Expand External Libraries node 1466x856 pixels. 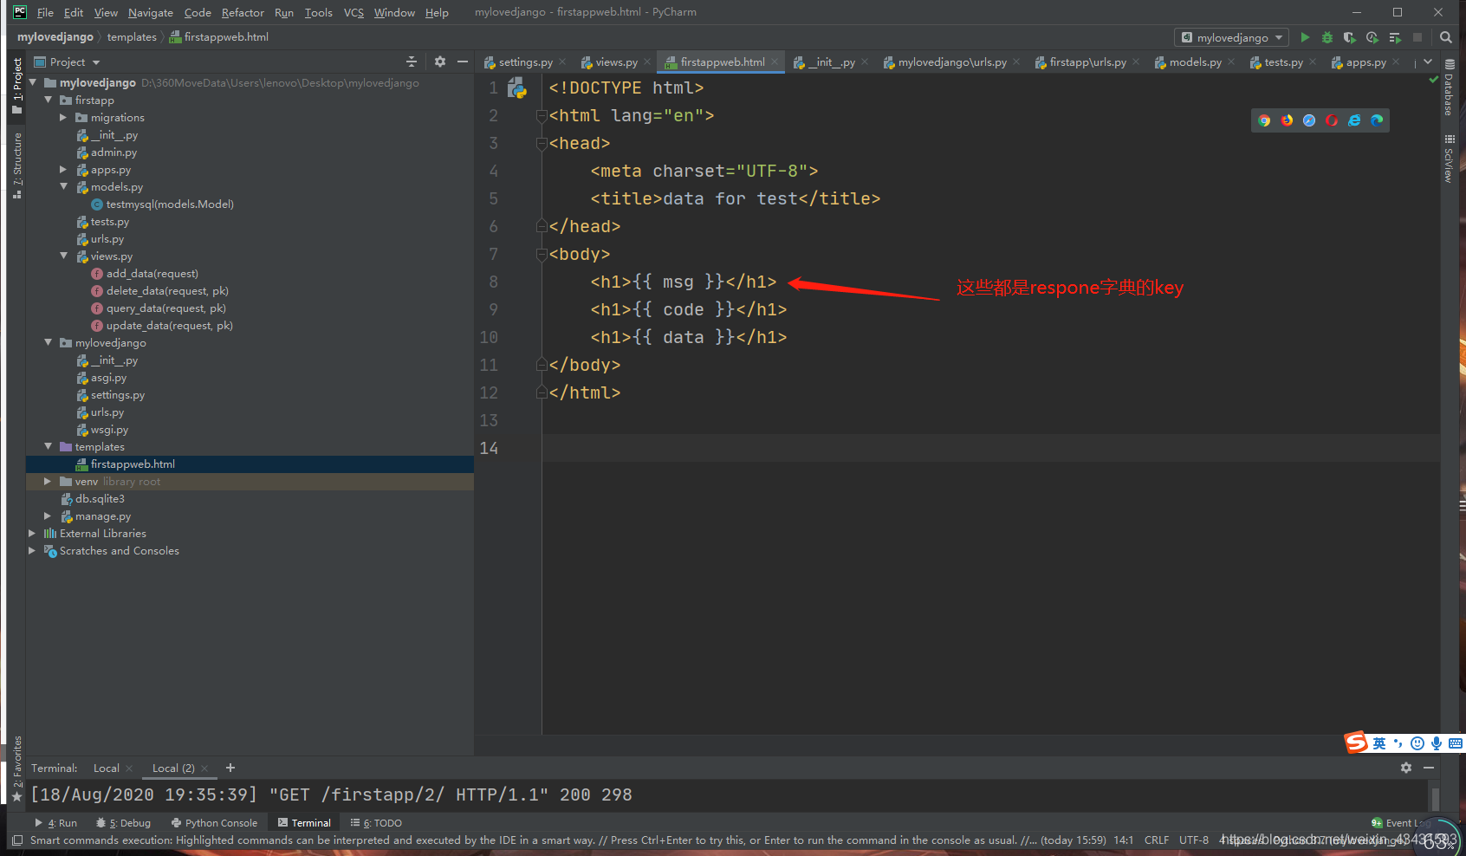32,534
